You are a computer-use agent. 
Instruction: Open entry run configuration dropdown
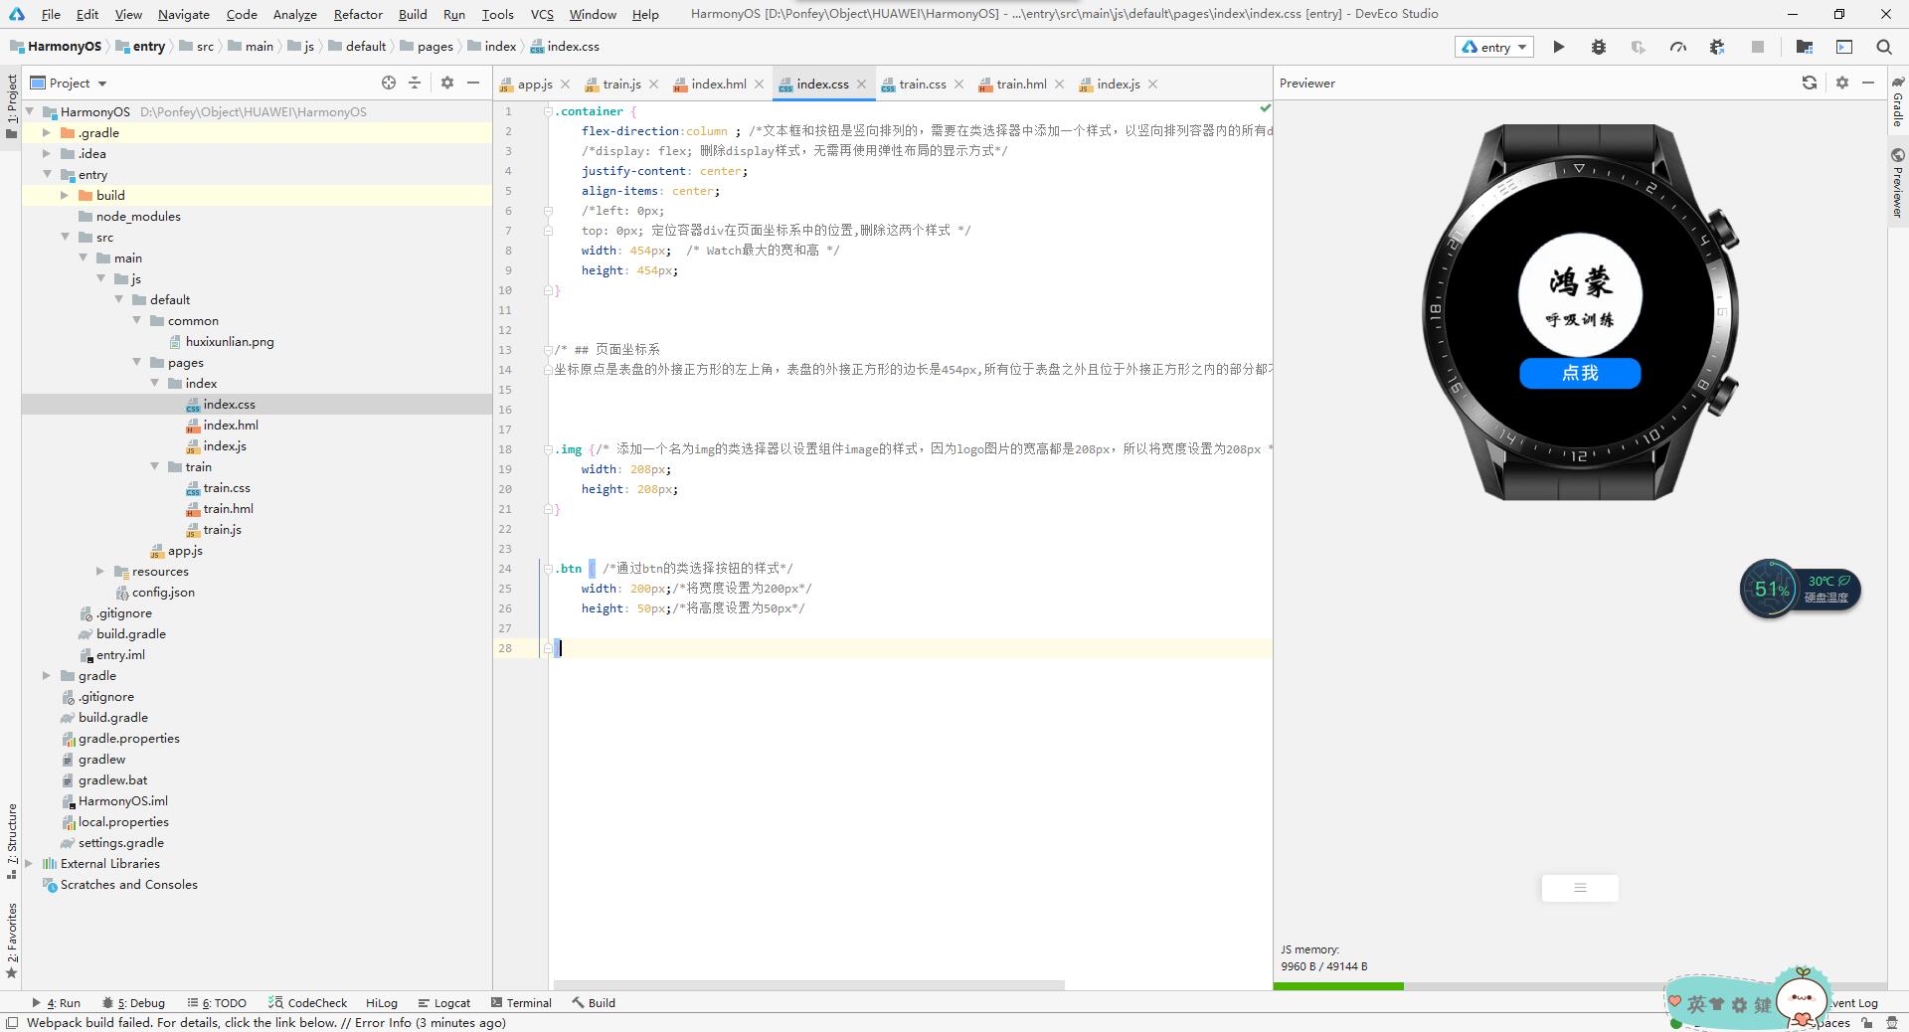1494,47
